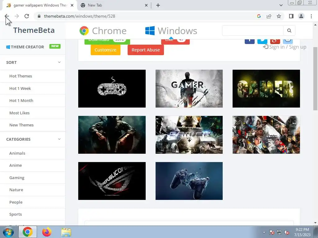Go back with the browser back arrow

coord(7,16)
